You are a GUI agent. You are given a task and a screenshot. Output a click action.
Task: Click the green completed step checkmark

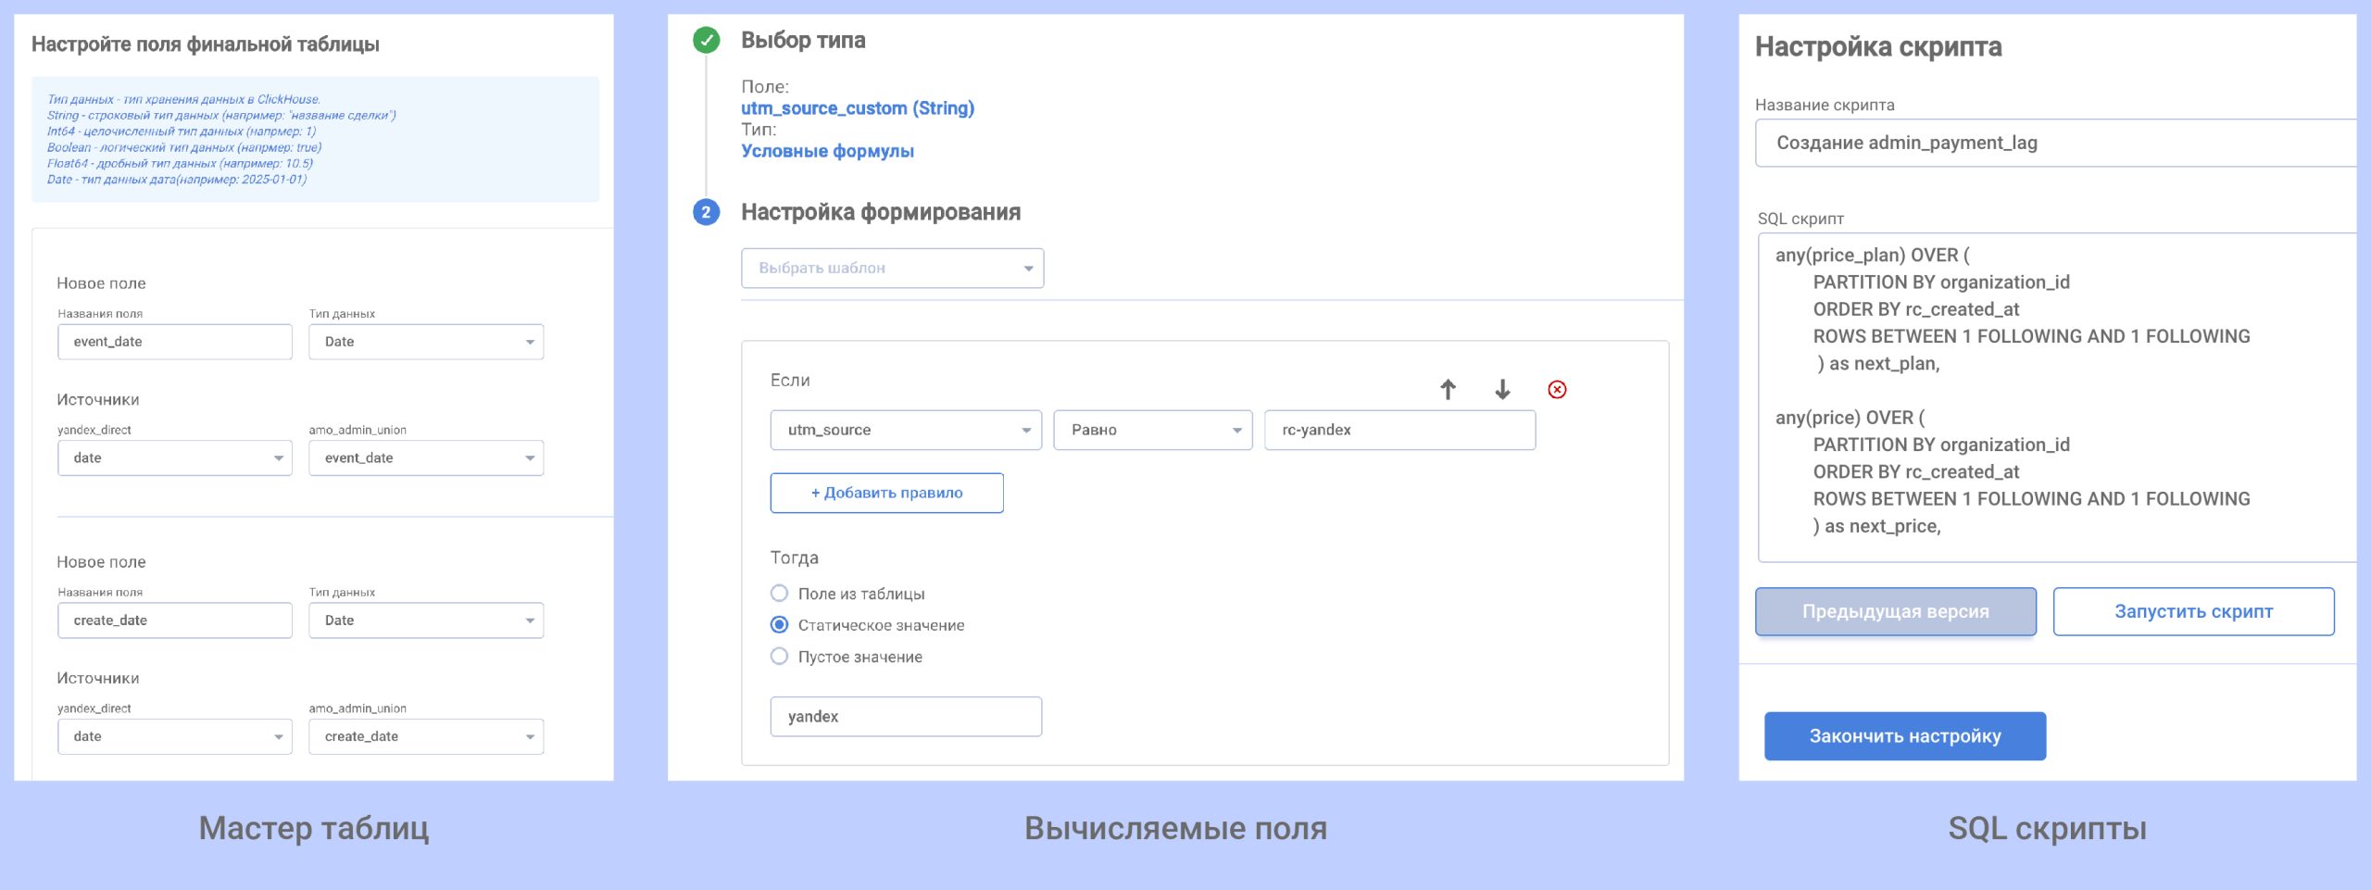(707, 41)
